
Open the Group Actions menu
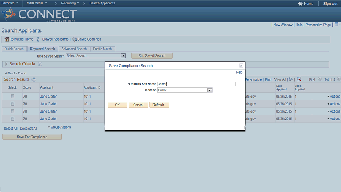(x=59, y=127)
